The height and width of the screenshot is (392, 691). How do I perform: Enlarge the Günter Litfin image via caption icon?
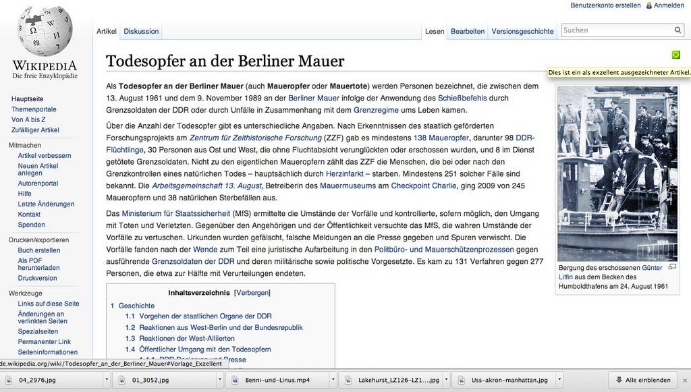[x=671, y=267]
